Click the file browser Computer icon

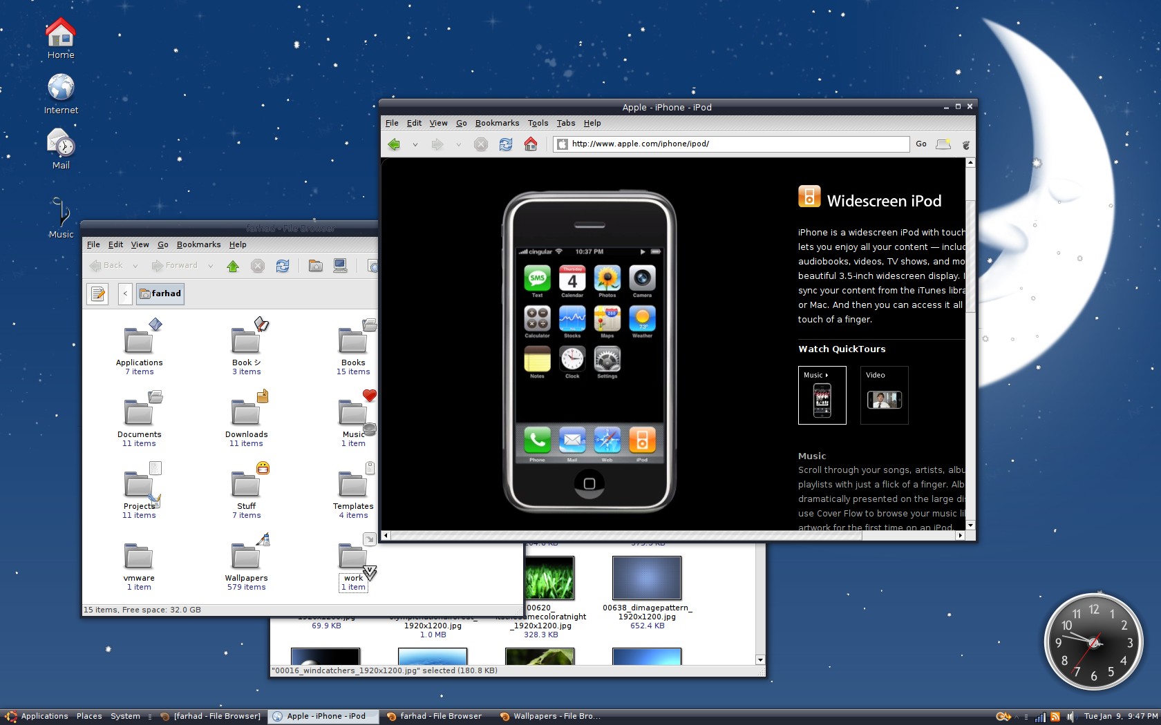[340, 266]
